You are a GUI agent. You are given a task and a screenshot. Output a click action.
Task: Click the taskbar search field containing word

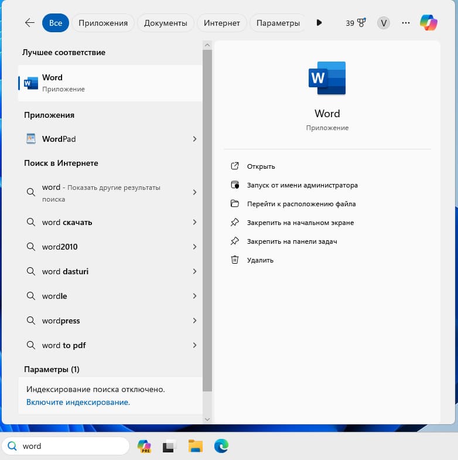click(x=66, y=446)
